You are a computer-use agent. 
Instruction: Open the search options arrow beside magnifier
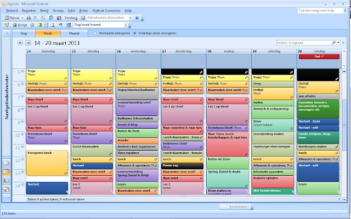338,43
